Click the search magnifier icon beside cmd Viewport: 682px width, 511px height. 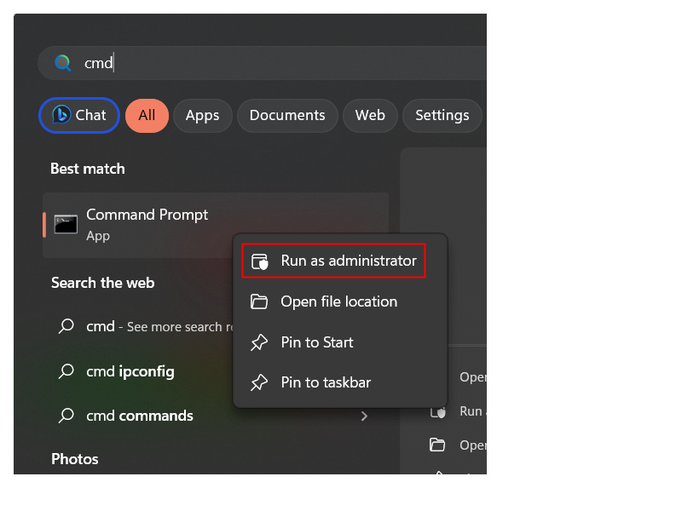click(x=62, y=63)
